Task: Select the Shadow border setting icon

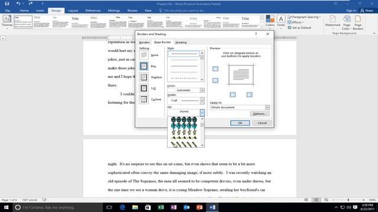Action: (x=144, y=77)
